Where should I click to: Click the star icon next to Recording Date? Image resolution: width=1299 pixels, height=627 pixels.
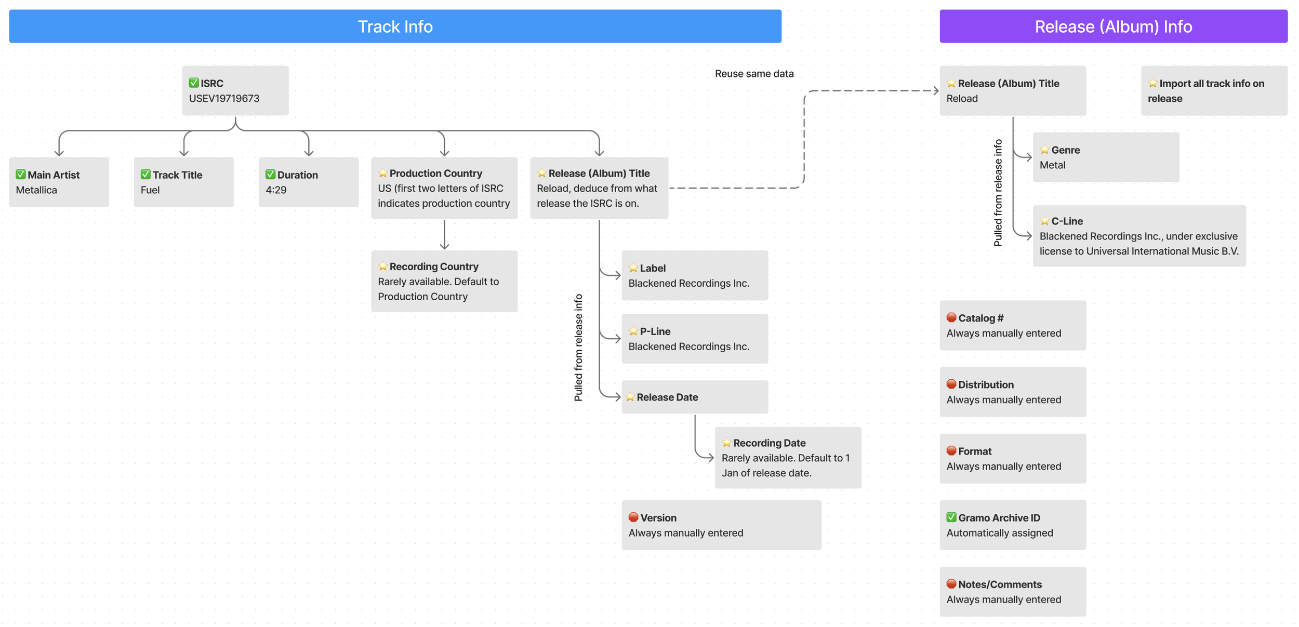(x=727, y=443)
